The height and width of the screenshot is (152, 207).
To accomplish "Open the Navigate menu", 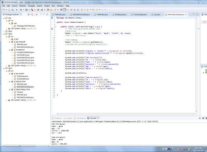I will coord(31,6).
